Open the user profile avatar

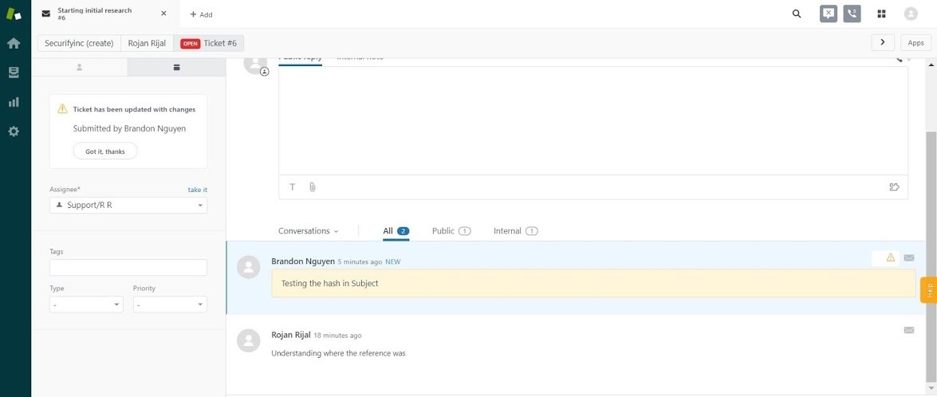click(911, 14)
